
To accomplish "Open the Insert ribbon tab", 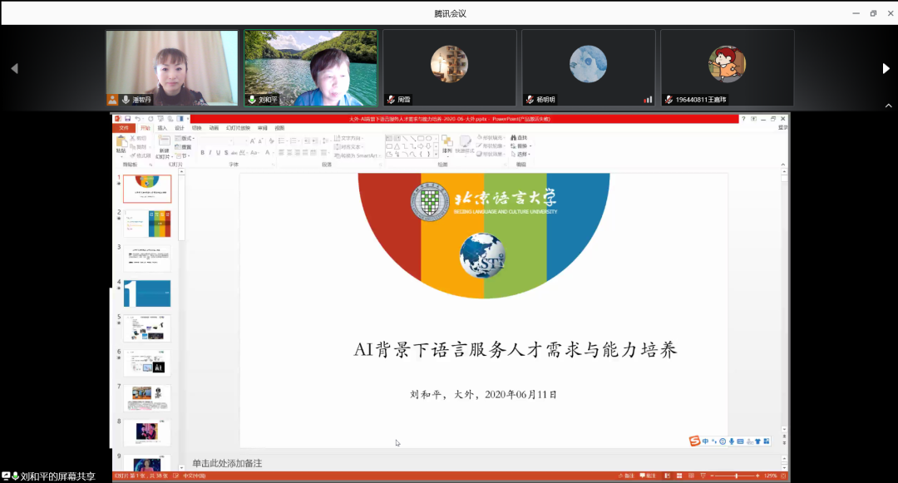I will pos(162,128).
